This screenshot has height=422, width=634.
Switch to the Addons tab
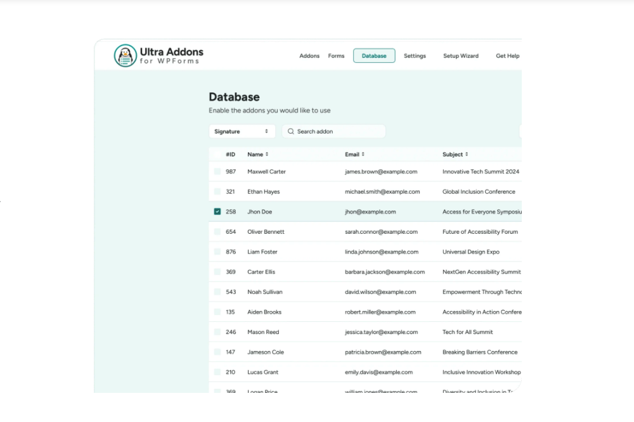[309, 56]
